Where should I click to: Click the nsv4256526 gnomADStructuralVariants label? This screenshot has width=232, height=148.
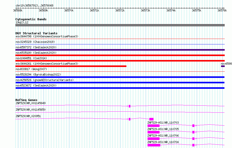[x=45, y=80]
